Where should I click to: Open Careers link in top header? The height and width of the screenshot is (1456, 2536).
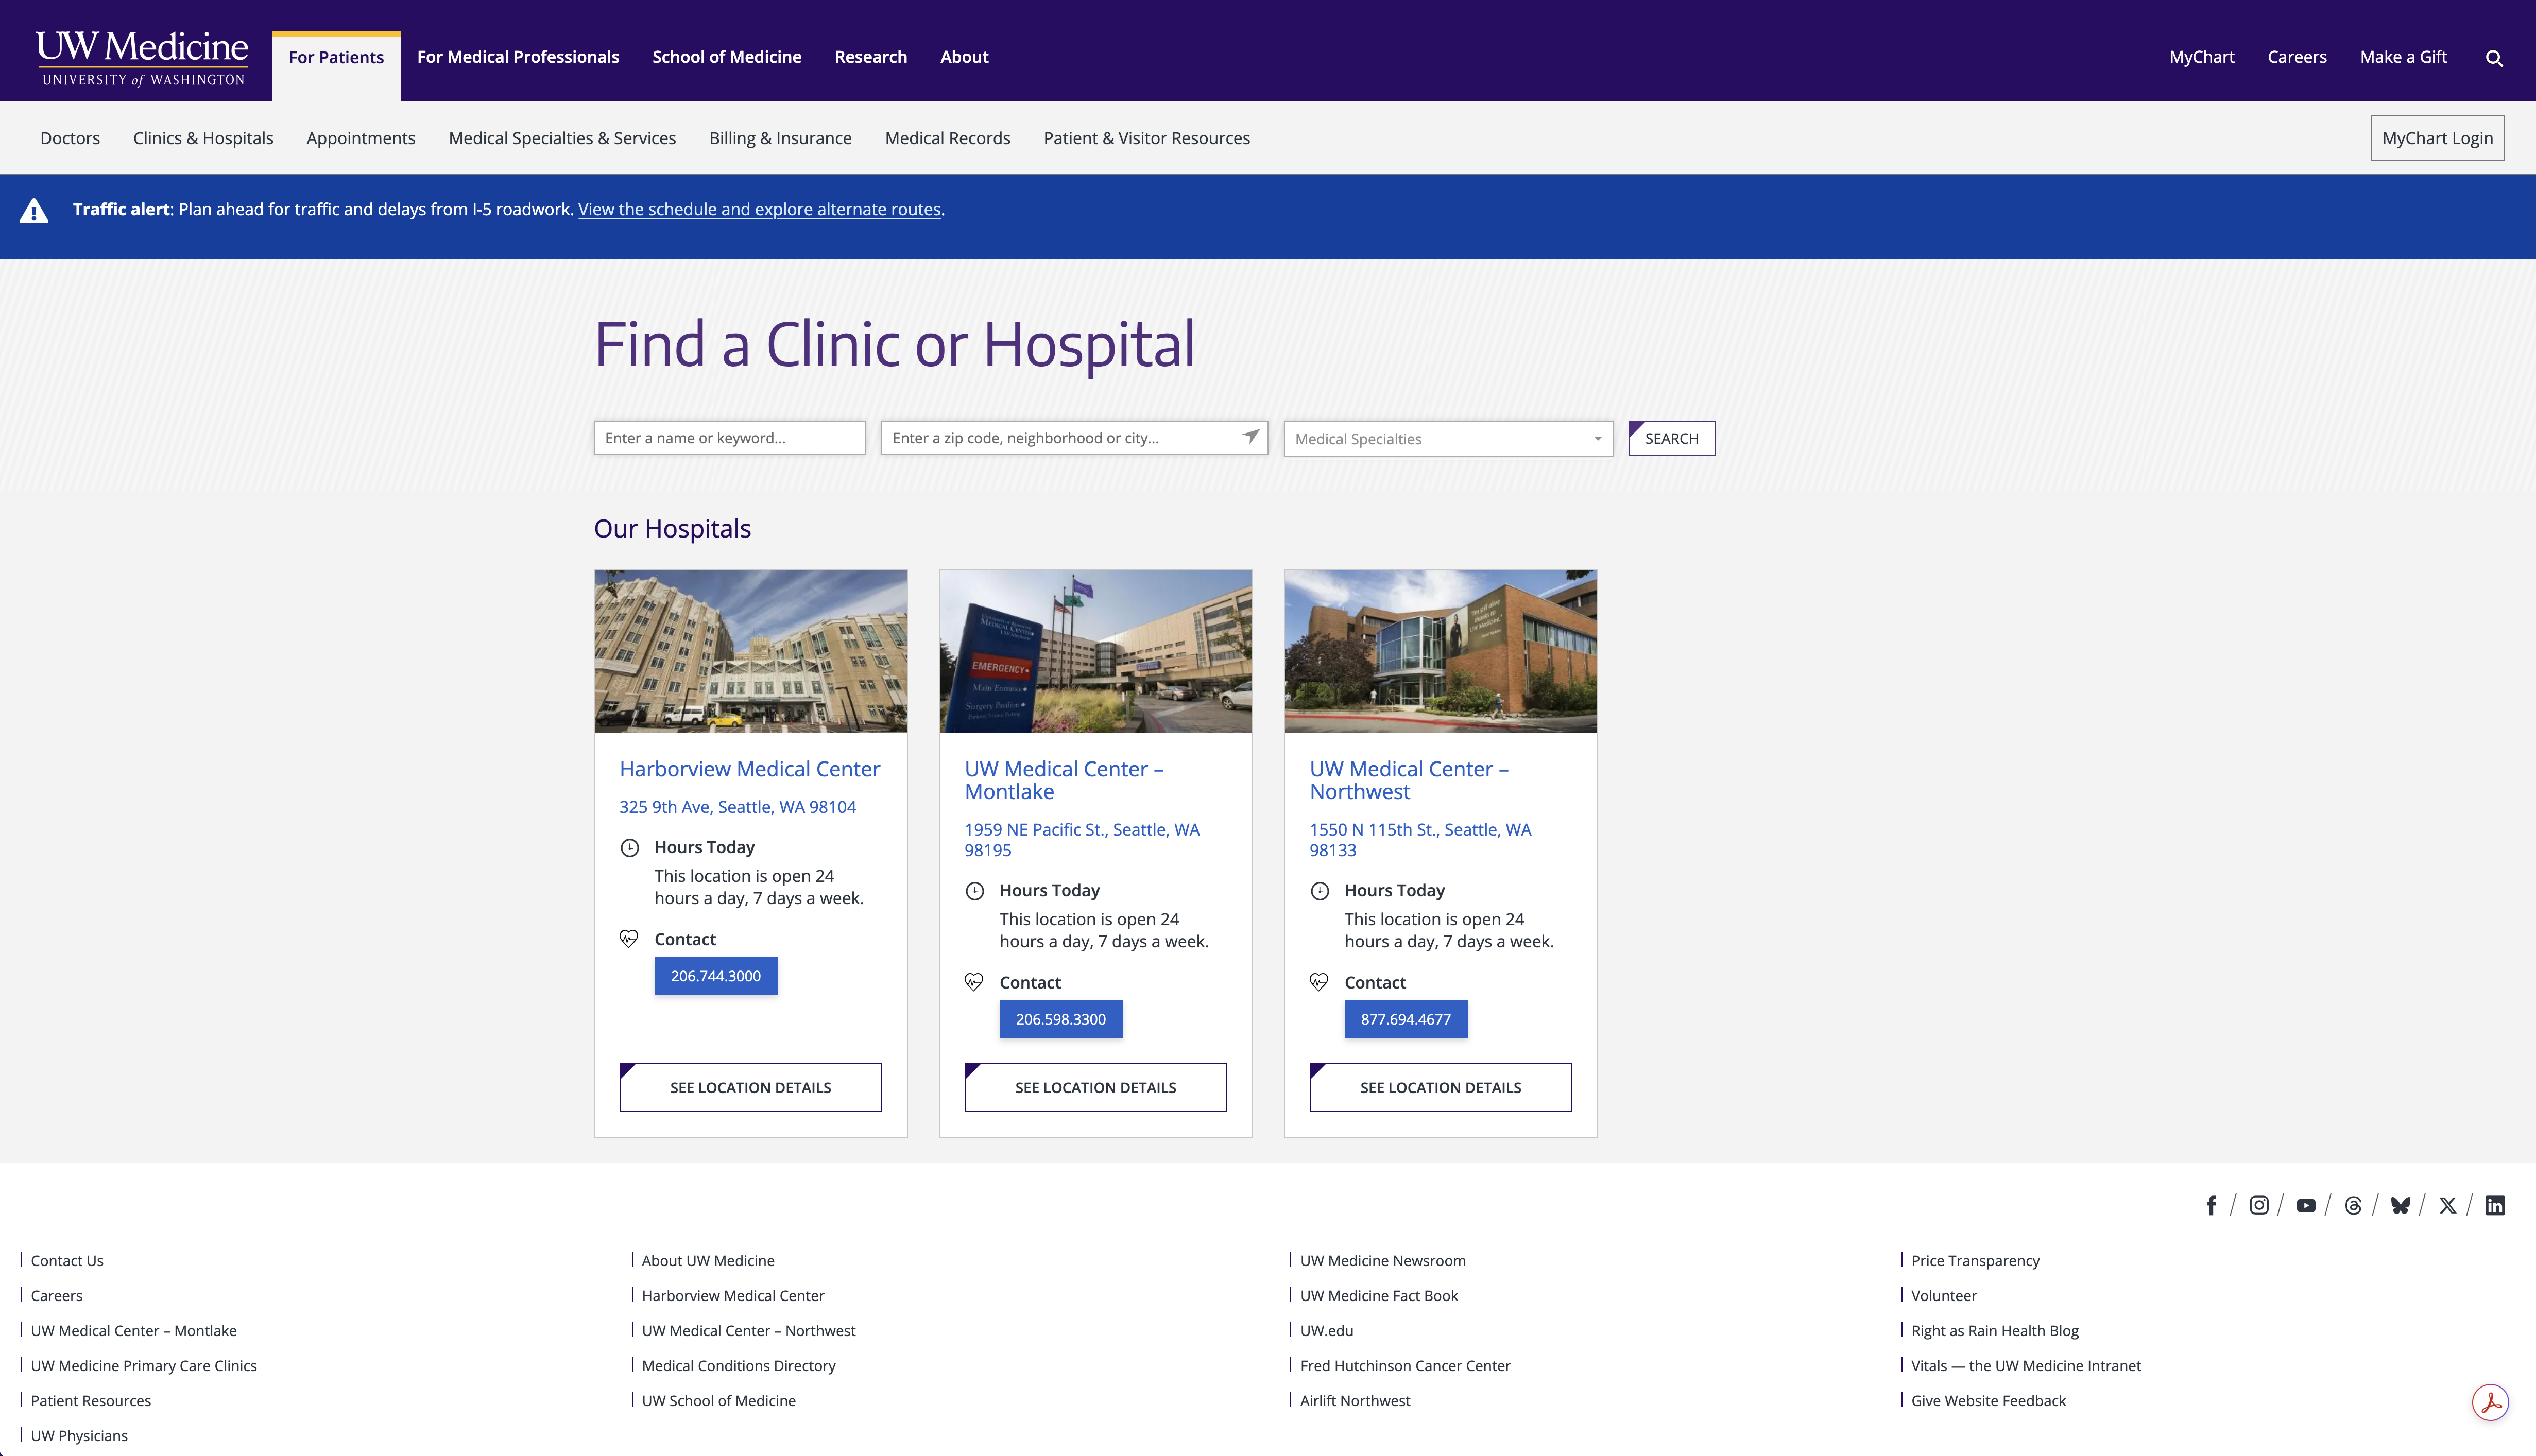[x=2297, y=57]
